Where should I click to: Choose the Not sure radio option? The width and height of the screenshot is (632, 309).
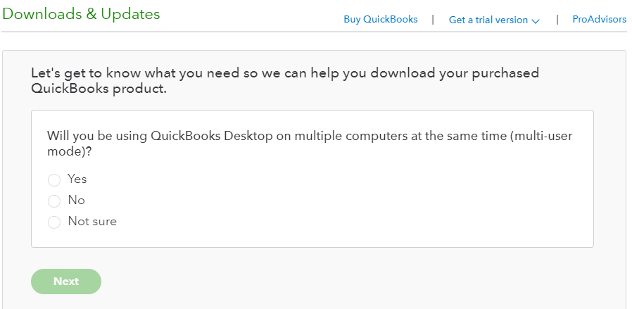pos(54,222)
